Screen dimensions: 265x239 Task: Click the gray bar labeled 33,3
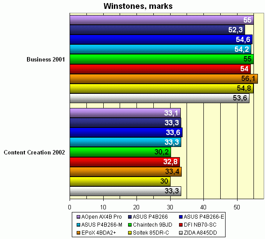point(125,191)
